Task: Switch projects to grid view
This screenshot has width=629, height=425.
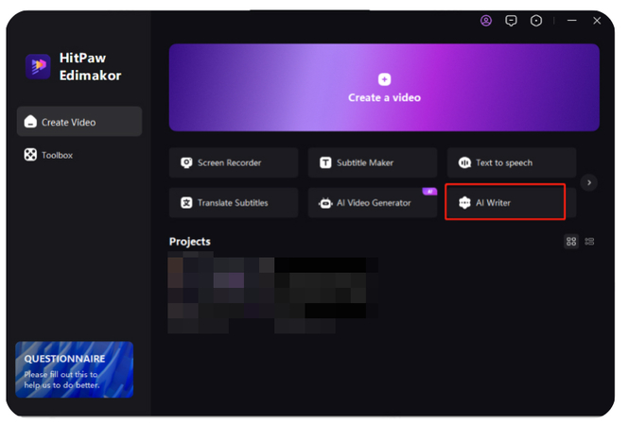Action: 571,241
